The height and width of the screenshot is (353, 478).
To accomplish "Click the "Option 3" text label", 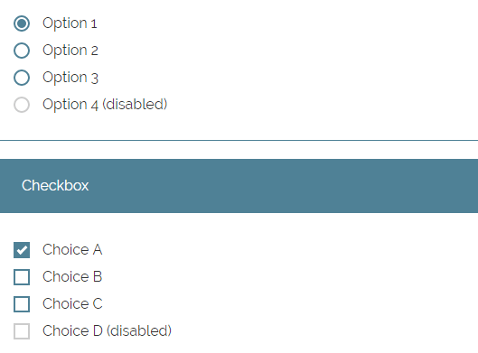I will click(x=70, y=78).
